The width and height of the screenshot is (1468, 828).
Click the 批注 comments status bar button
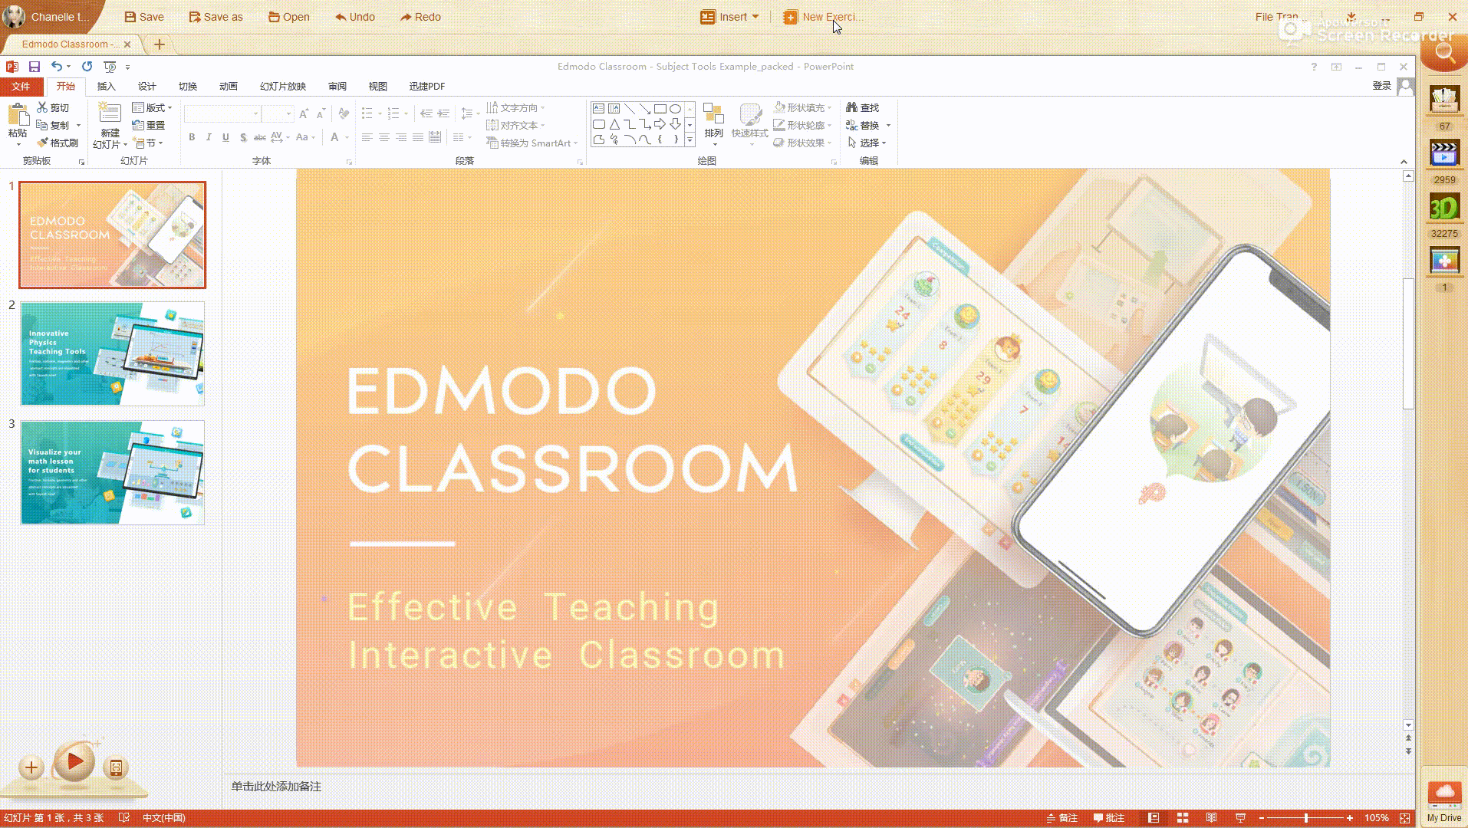tap(1109, 818)
